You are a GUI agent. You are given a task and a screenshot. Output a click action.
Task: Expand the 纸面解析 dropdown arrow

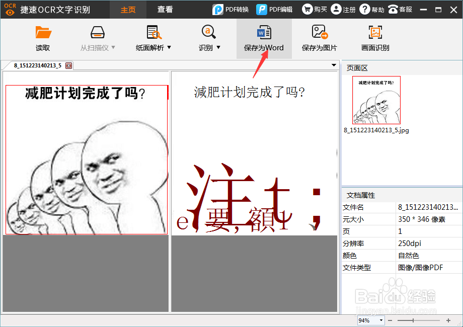pos(169,47)
